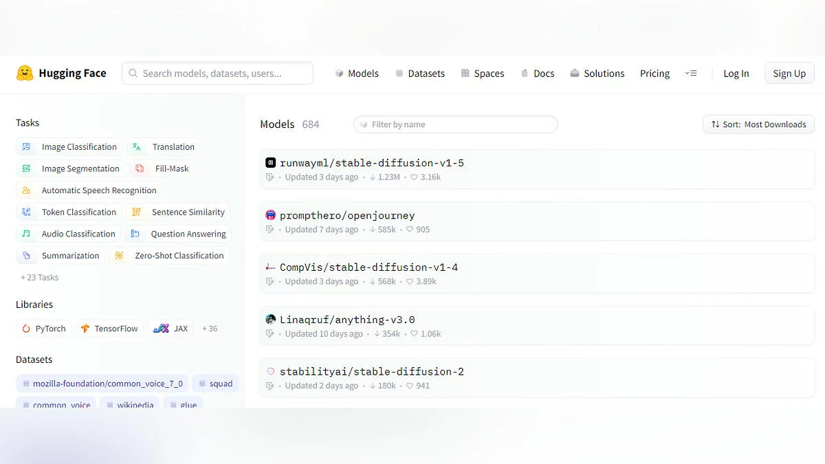This screenshot has width=825, height=464.
Task: Click the Automatic Speech Recognition icon
Action: coord(26,190)
